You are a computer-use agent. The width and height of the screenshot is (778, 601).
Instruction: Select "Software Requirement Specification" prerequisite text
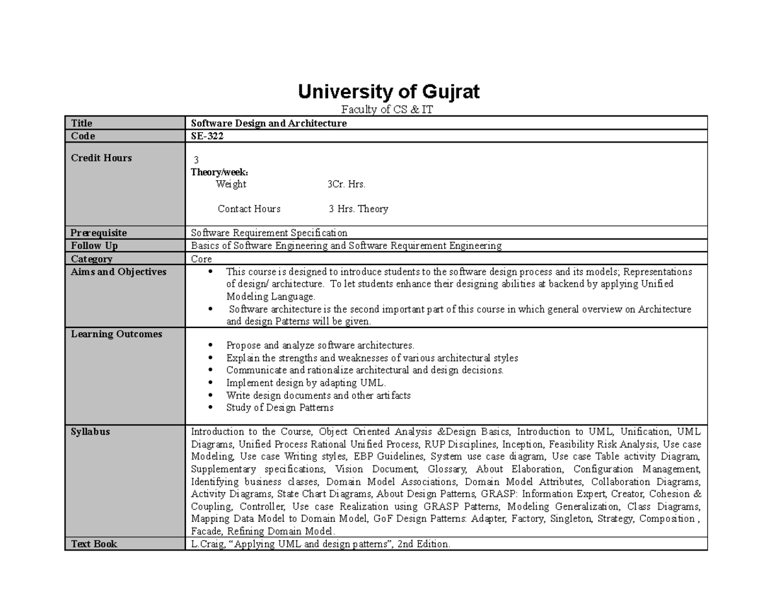[x=268, y=232]
